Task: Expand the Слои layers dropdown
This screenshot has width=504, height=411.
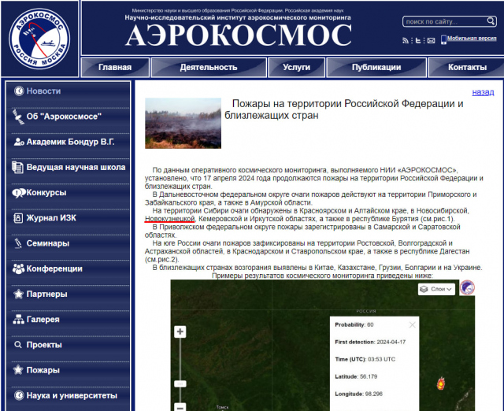Action: click(436, 289)
